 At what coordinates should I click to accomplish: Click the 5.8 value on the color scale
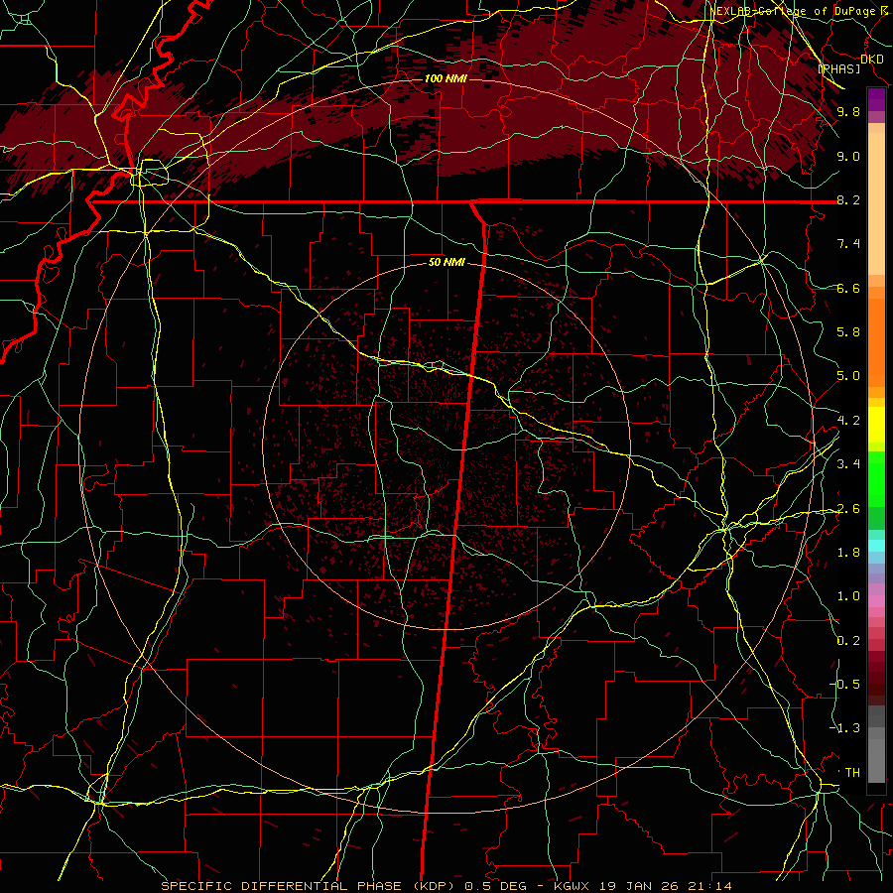tap(848, 332)
